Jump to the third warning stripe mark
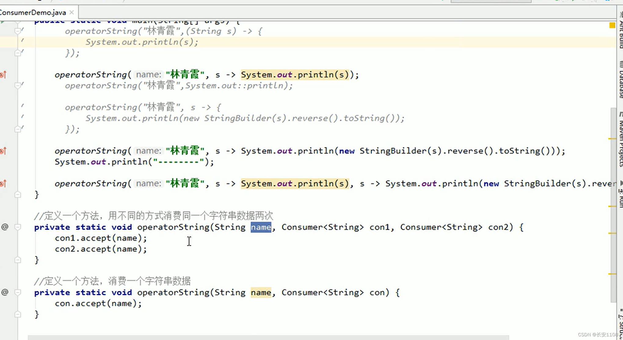 (612, 233)
